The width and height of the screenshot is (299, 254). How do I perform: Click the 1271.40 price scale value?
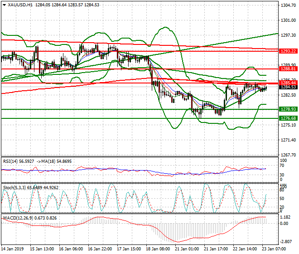288,140
